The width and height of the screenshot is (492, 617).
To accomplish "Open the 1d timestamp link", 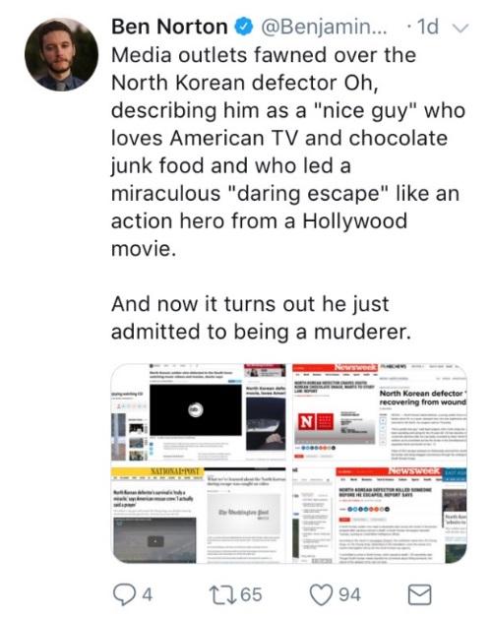I will pos(428,27).
